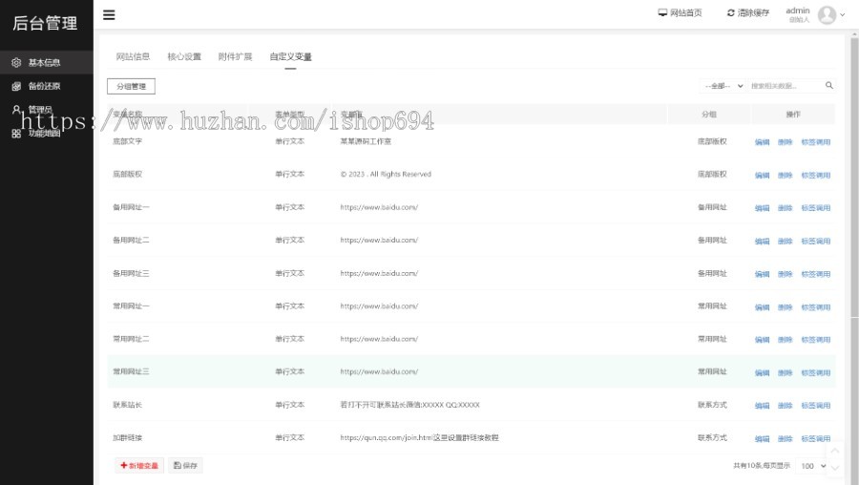Open 网站首页 from the top bar
This screenshot has width=859, height=485.
tap(680, 12)
